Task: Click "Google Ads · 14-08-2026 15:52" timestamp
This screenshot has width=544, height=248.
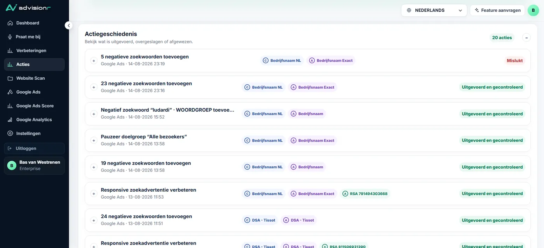Action: (x=133, y=117)
